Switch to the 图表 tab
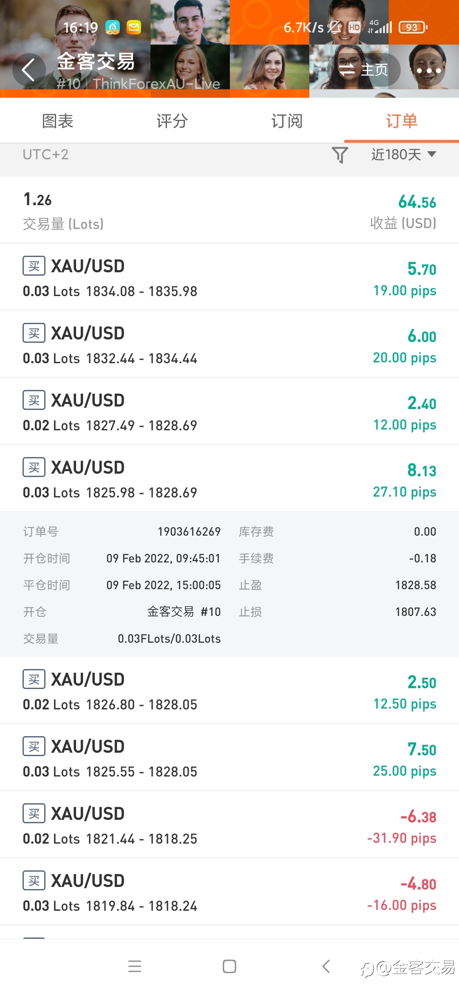The image size is (459, 994). click(57, 121)
